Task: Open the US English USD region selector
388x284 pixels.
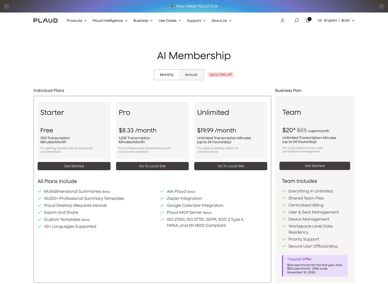Action: point(336,20)
